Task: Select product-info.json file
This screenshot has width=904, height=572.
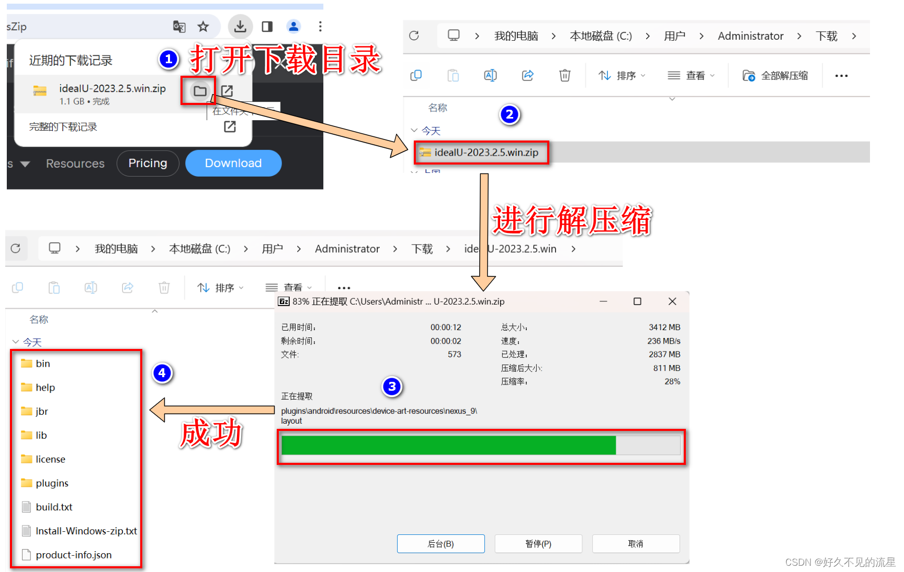Action: click(x=66, y=555)
